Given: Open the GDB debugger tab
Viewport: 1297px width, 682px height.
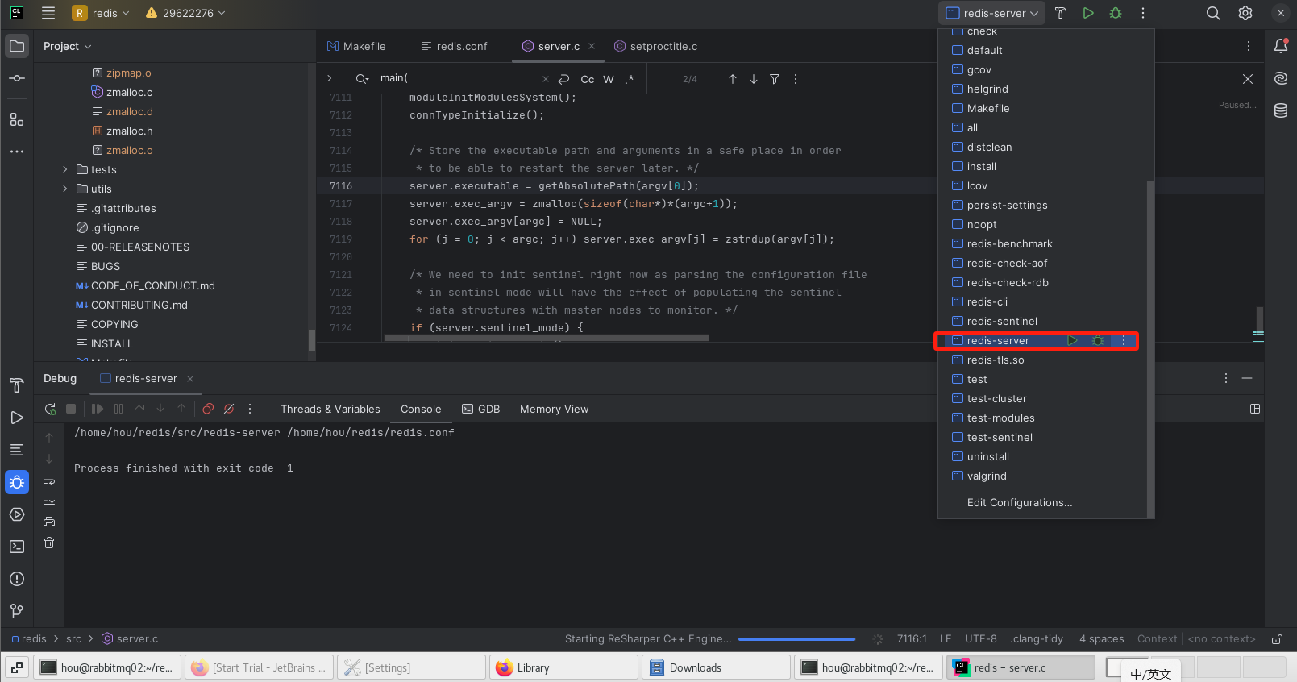Looking at the screenshot, I should 481,409.
